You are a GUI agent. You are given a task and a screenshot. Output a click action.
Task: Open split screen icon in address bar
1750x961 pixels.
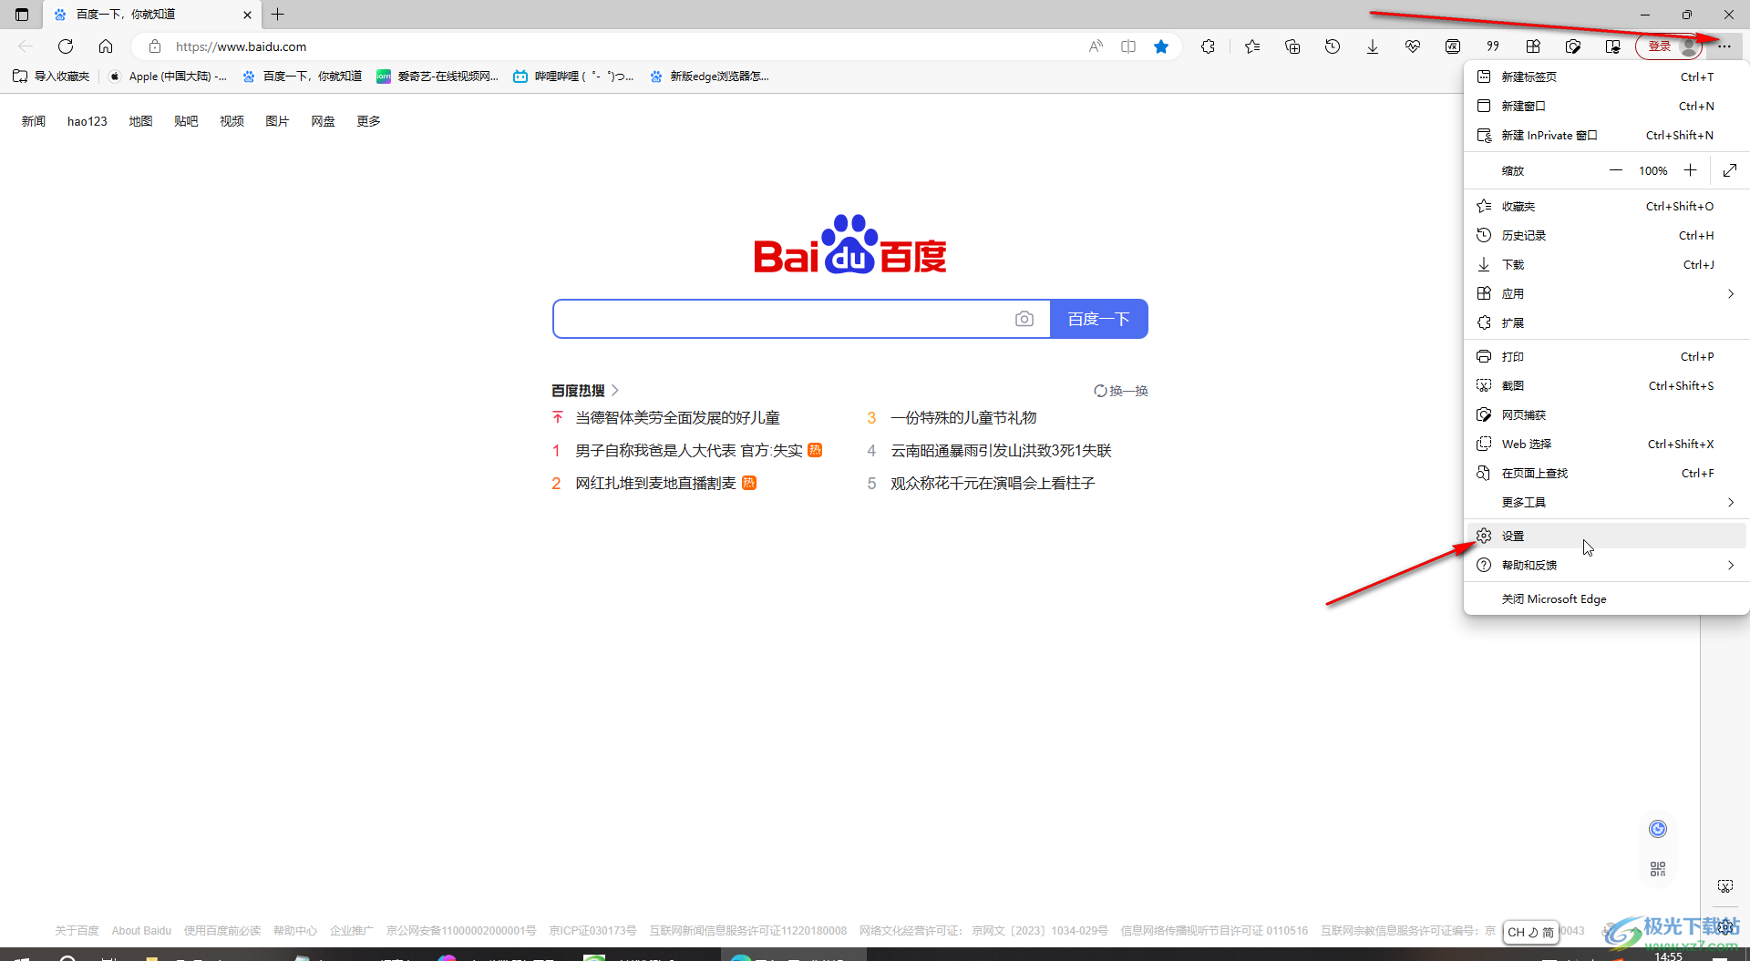(x=1128, y=46)
